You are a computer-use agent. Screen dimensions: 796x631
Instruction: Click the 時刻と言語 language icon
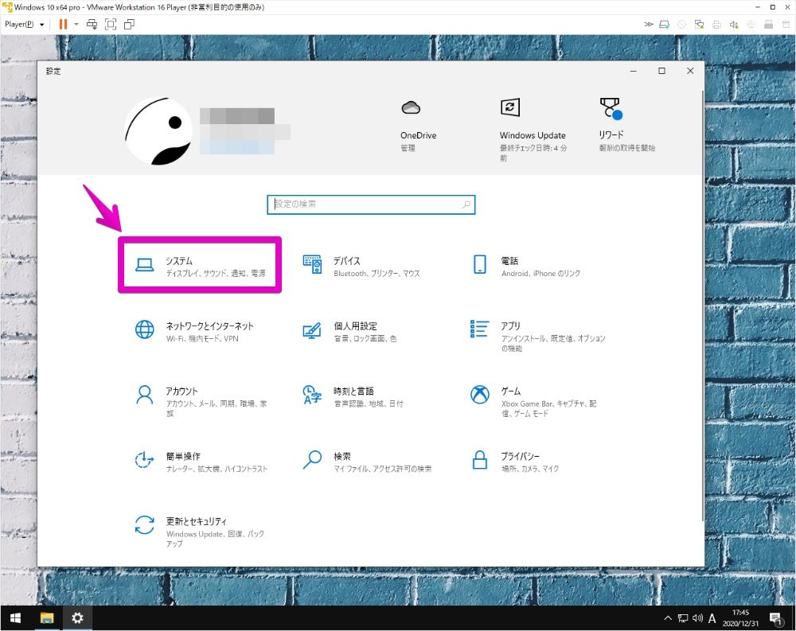(x=312, y=395)
